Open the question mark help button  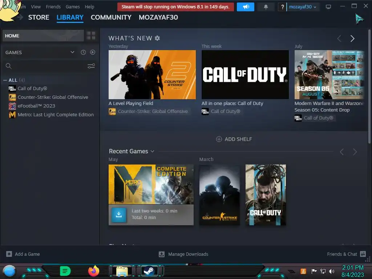[282, 7]
